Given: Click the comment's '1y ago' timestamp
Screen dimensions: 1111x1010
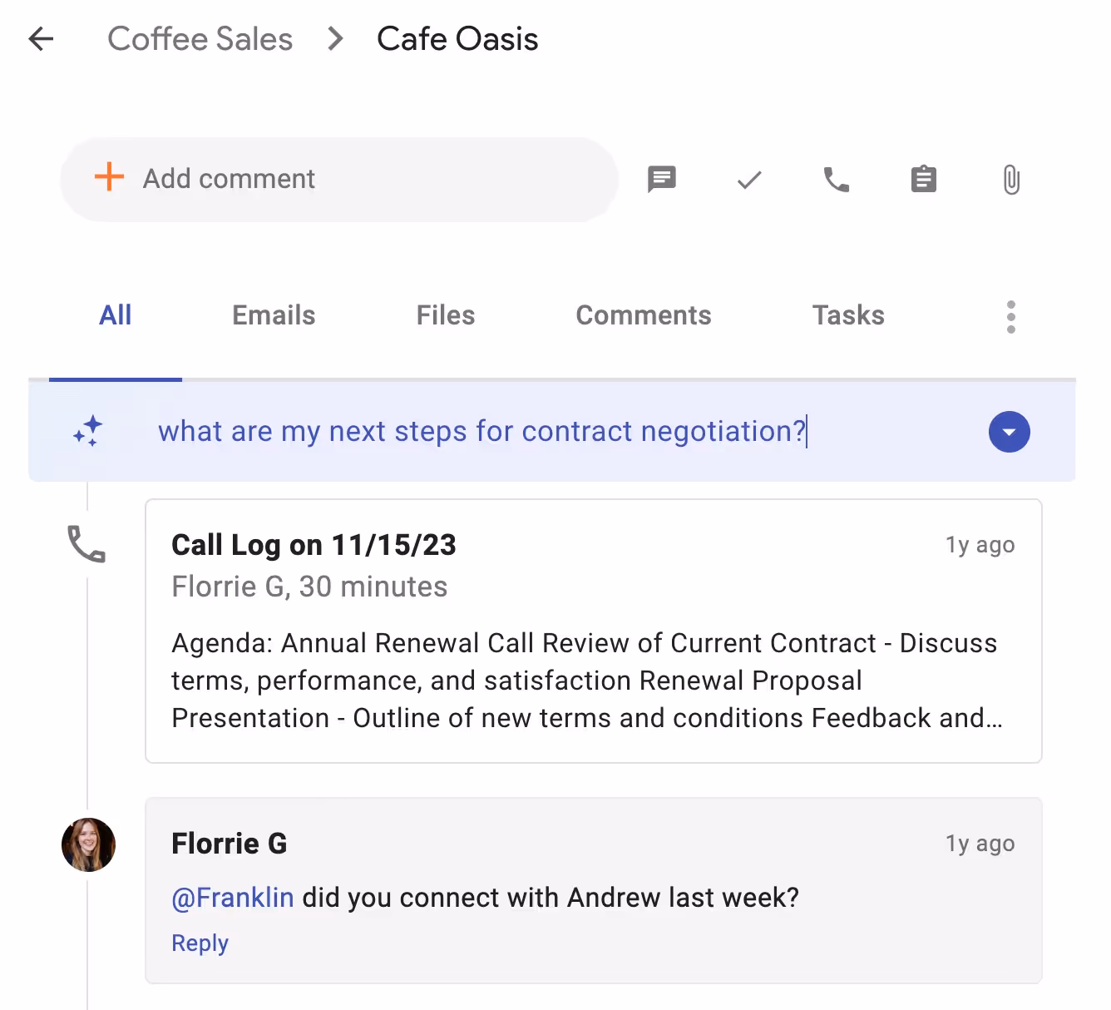Looking at the screenshot, I should tap(980, 844).
